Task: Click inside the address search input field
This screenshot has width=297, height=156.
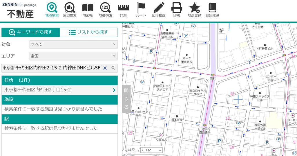Action: point(52,68)
